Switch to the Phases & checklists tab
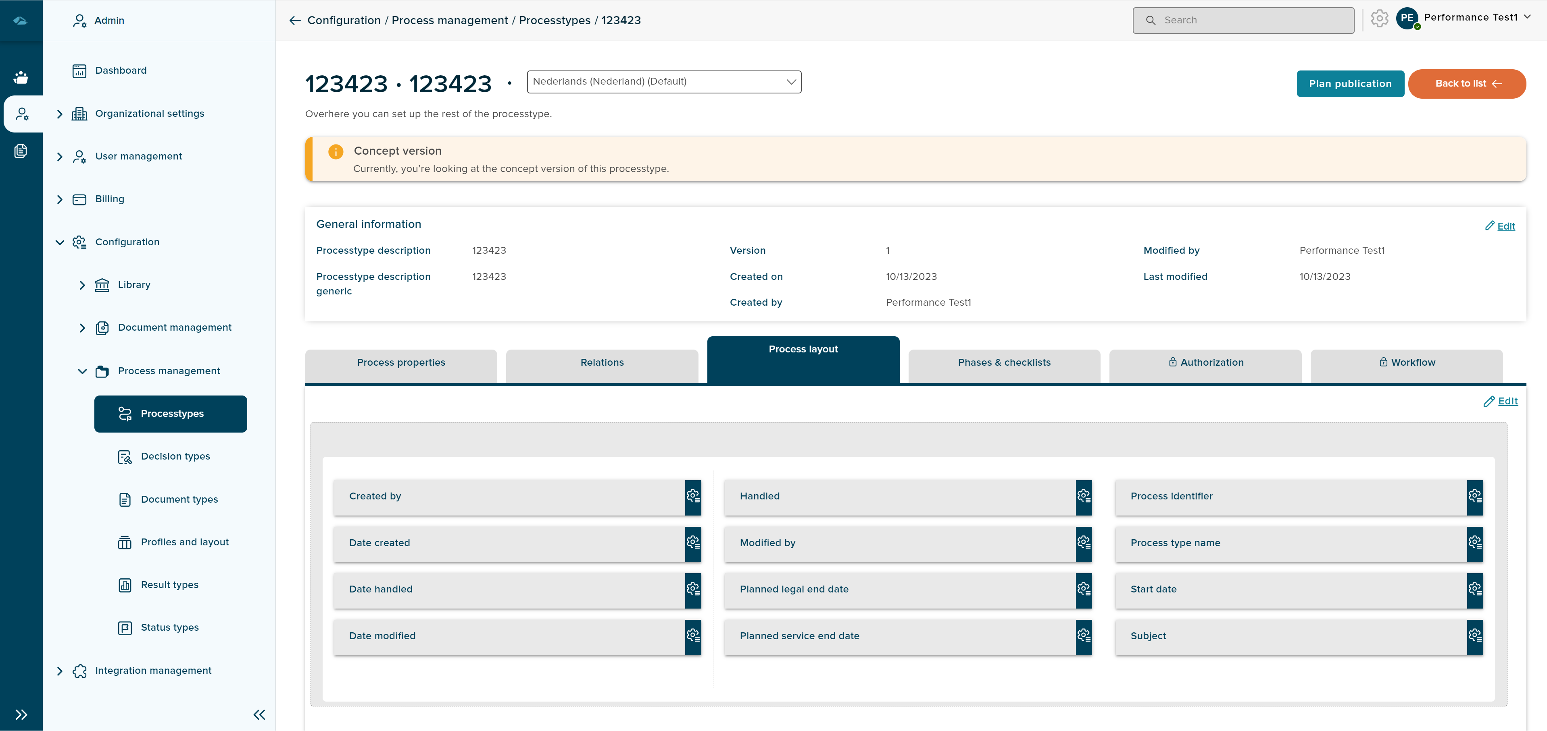Viewport: 1547px width, 731px height. (1003, 363)
